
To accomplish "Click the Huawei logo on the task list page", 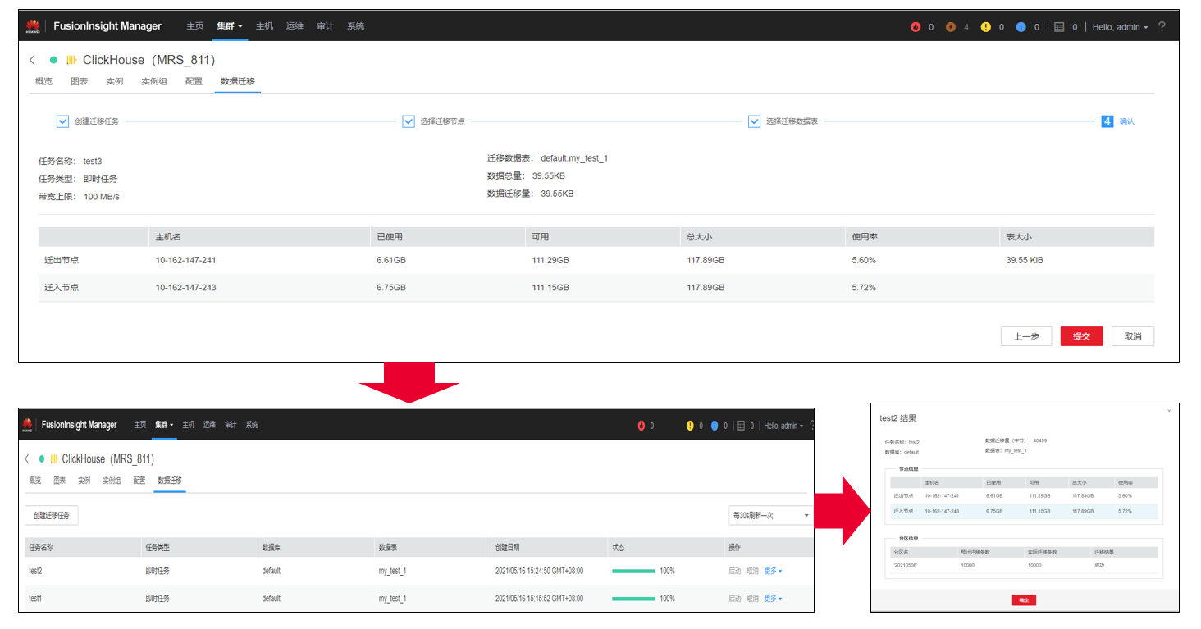I will (28, 425).
